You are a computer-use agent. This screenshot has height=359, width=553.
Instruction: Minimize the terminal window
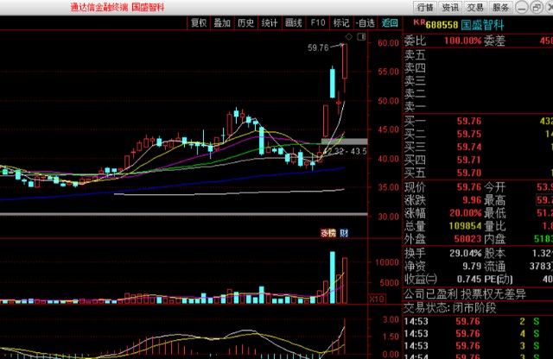[x=522, y=7]
